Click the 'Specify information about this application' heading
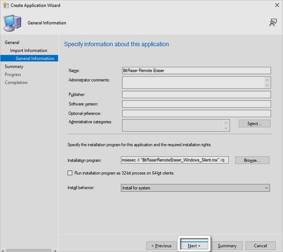The width and height of the screenshot is (283, 252). pos(117,44)
